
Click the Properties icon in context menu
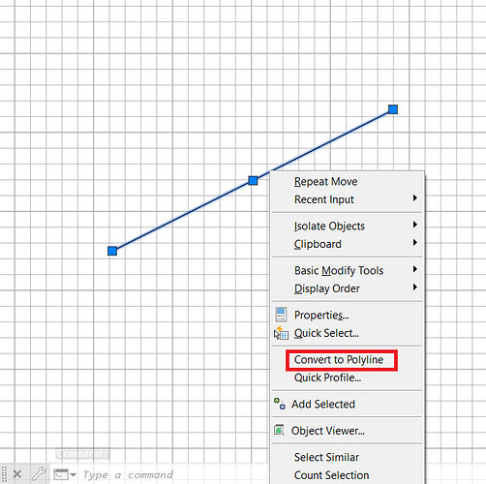pos(281,315)
